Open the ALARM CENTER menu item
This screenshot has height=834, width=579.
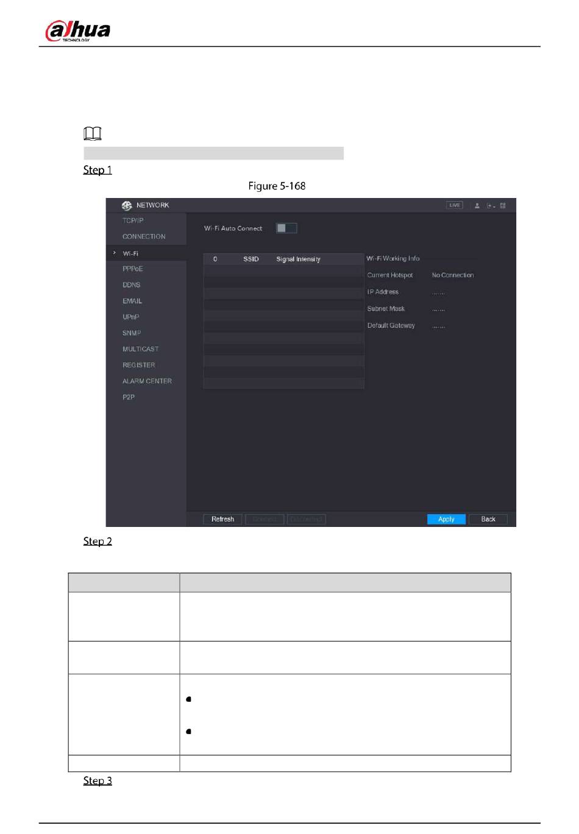click(x=147, y=381)
